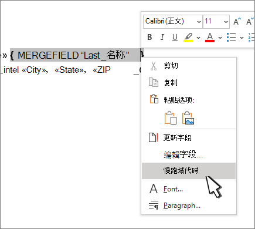
Task: Click the paste clipboard icon beside 粘贴选项
Action: pos(154,99)
